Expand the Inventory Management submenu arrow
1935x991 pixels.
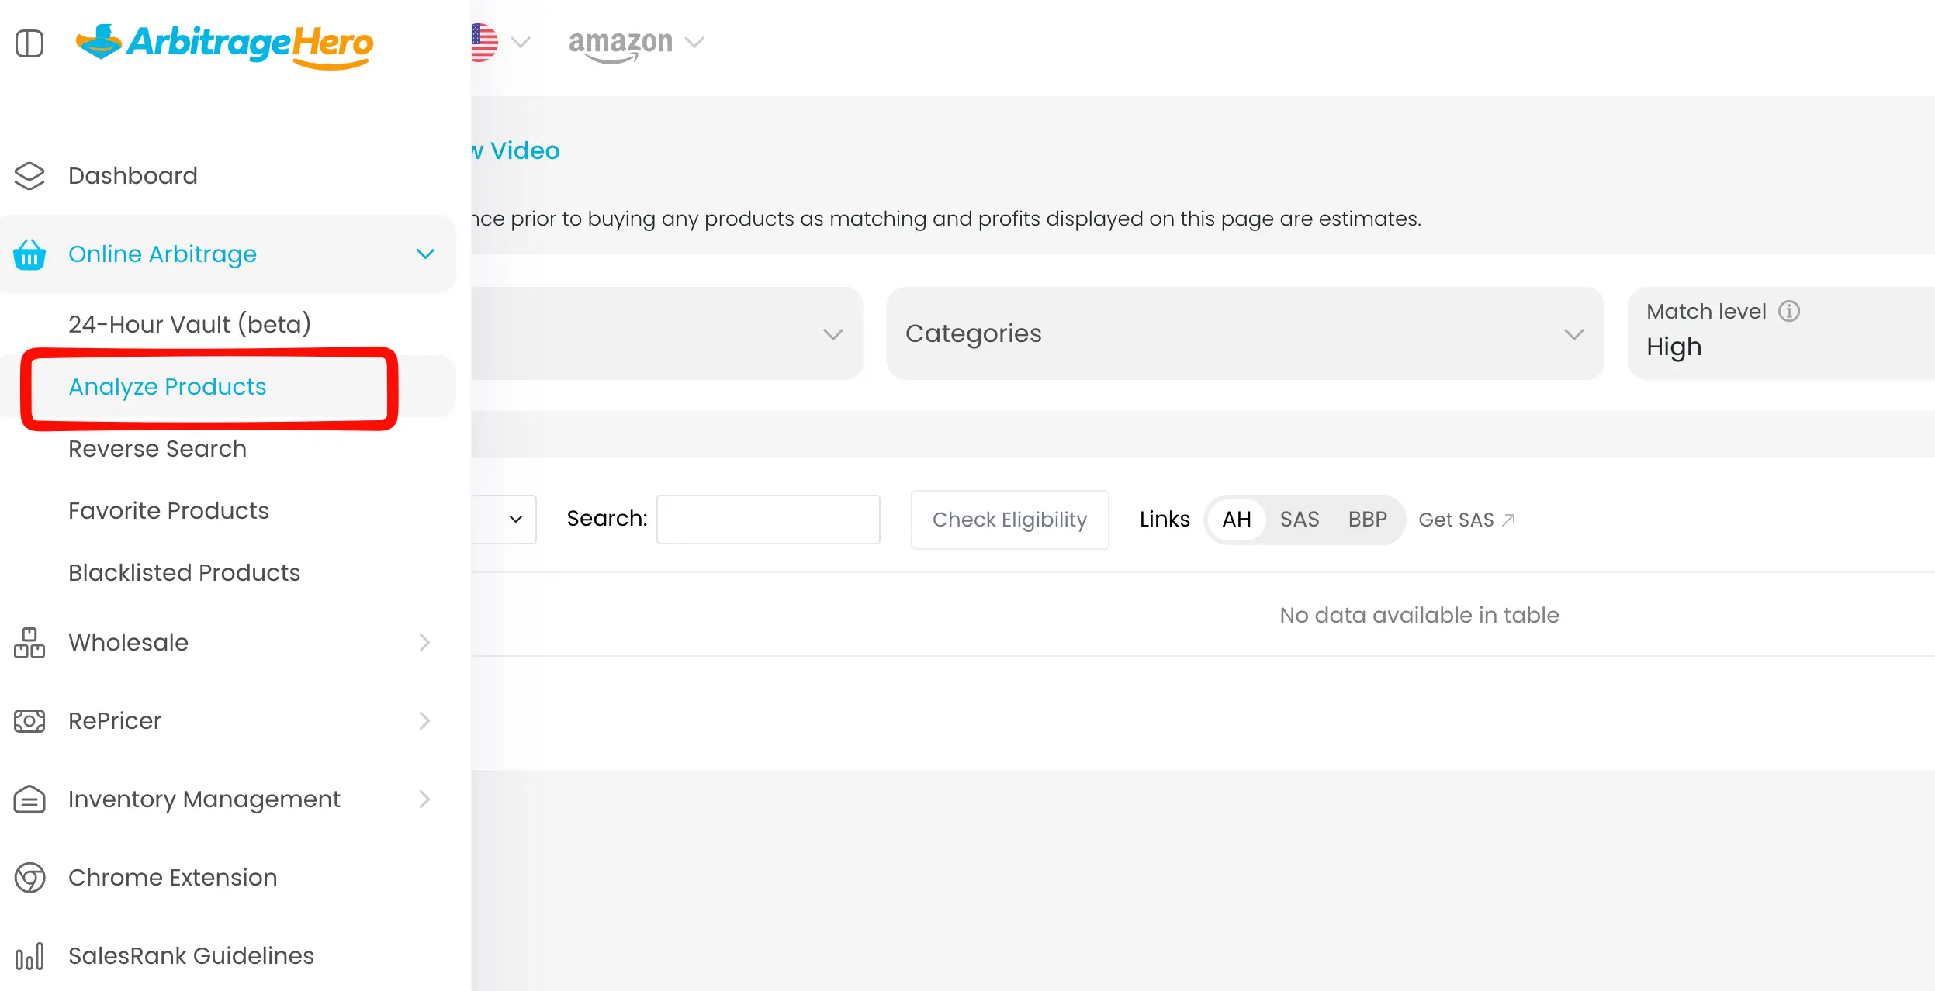(x=424, y=799)
